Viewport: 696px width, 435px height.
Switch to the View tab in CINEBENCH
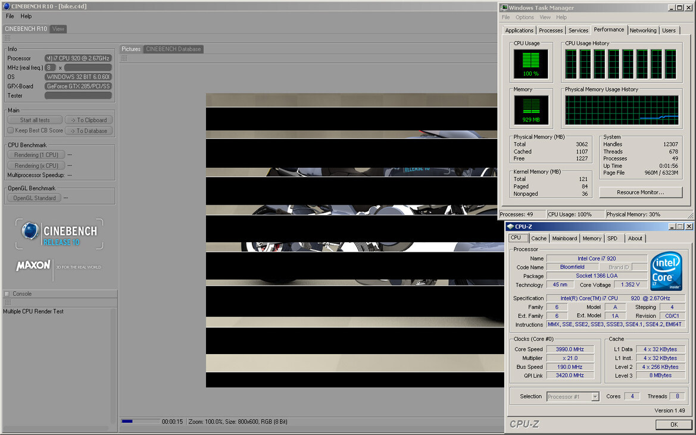coord(58,29)
